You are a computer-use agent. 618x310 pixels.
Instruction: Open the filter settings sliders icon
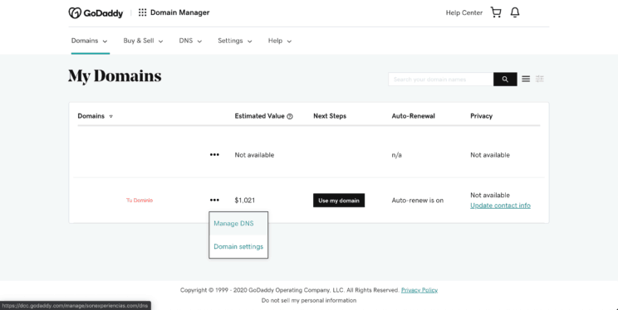[540, 79]
